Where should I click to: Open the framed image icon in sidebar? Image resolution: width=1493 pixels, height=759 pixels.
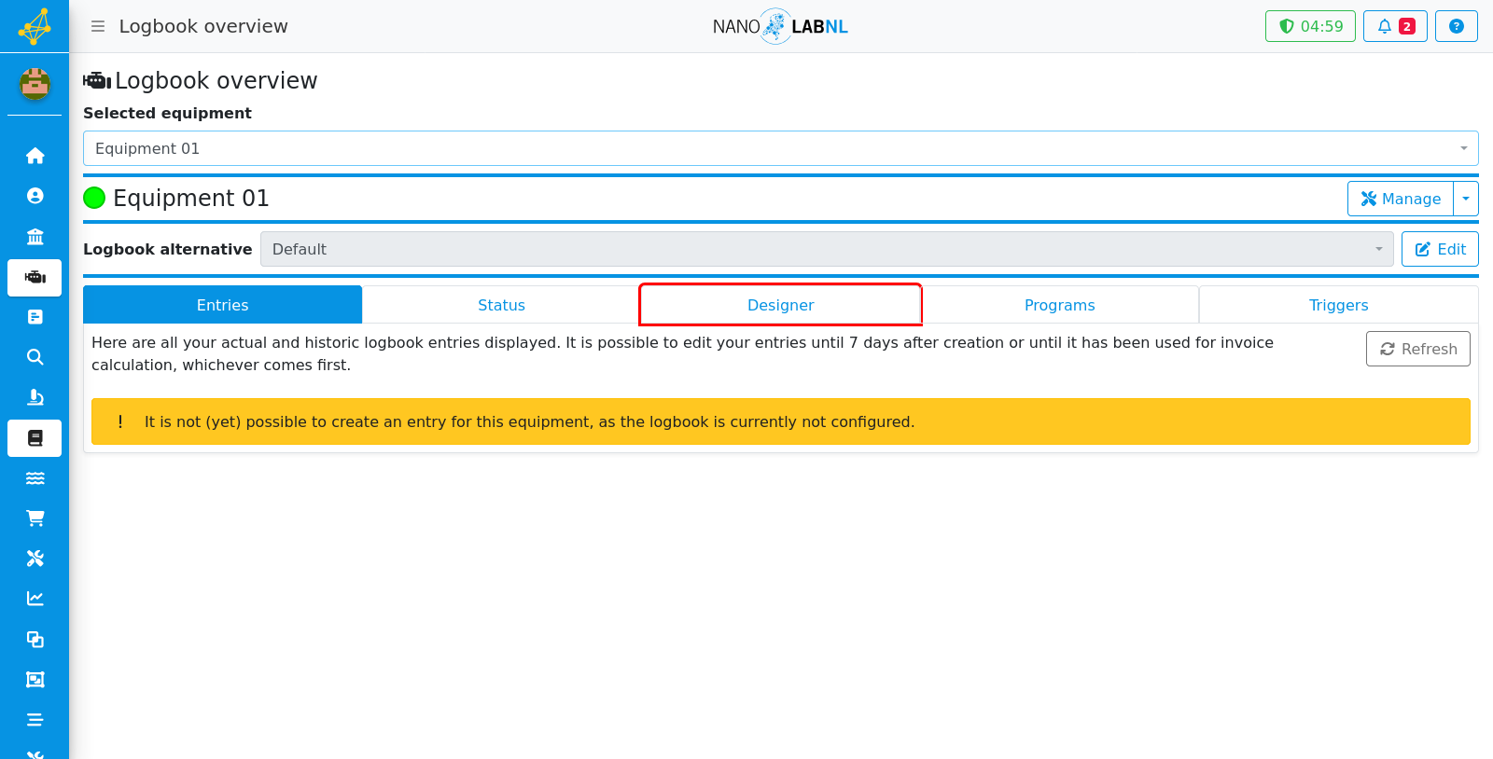[35, 680]
